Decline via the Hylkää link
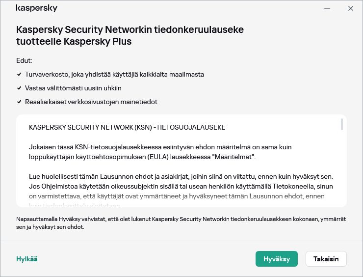The height and width of the screenshot is (277, 363). pos(27,259)
